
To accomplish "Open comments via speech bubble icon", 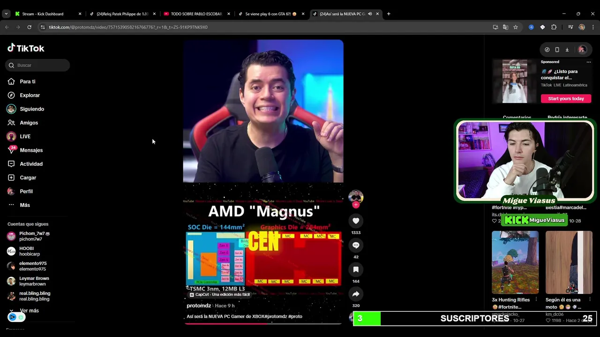I will (x=356, y=245).
